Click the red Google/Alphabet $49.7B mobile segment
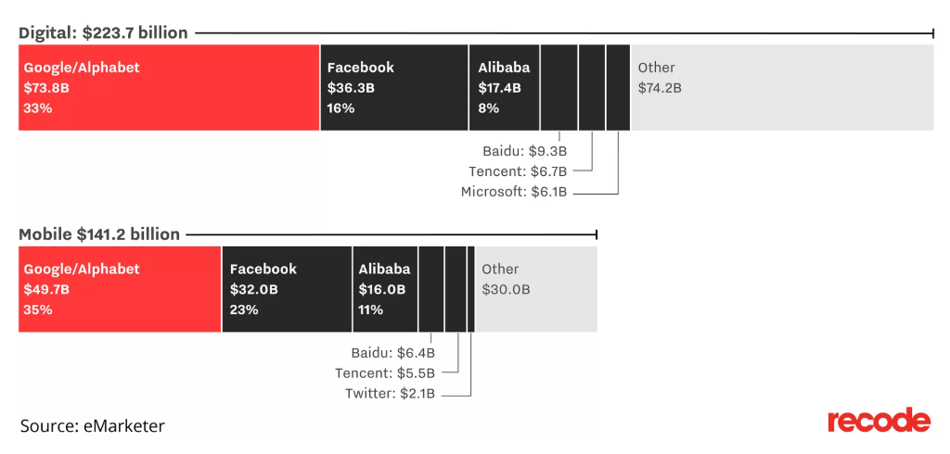Image resolution: width=950 pixels, height=454 pixels. [120, 289]
